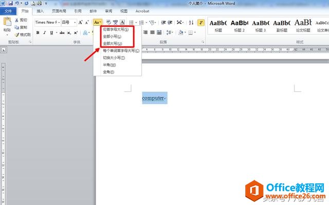The height and width of the screenshot is (205, 329).
Task: Choose 半角(W) half-width option
Action: pyautogui.click(x=118, y=65)
